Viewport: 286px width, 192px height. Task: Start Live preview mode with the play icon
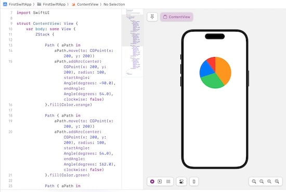152,182
